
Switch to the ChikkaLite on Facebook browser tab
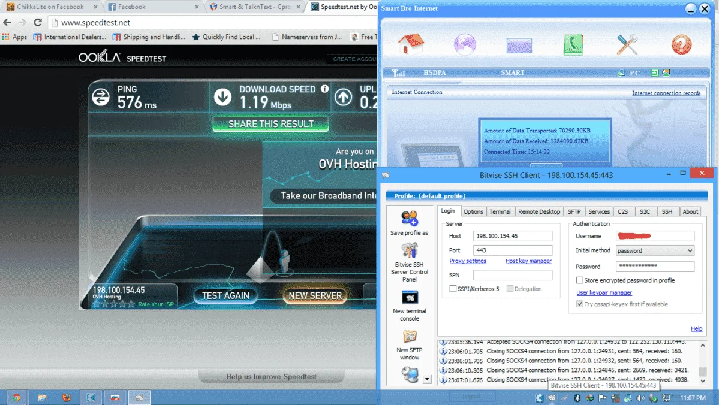coord(52,7)
